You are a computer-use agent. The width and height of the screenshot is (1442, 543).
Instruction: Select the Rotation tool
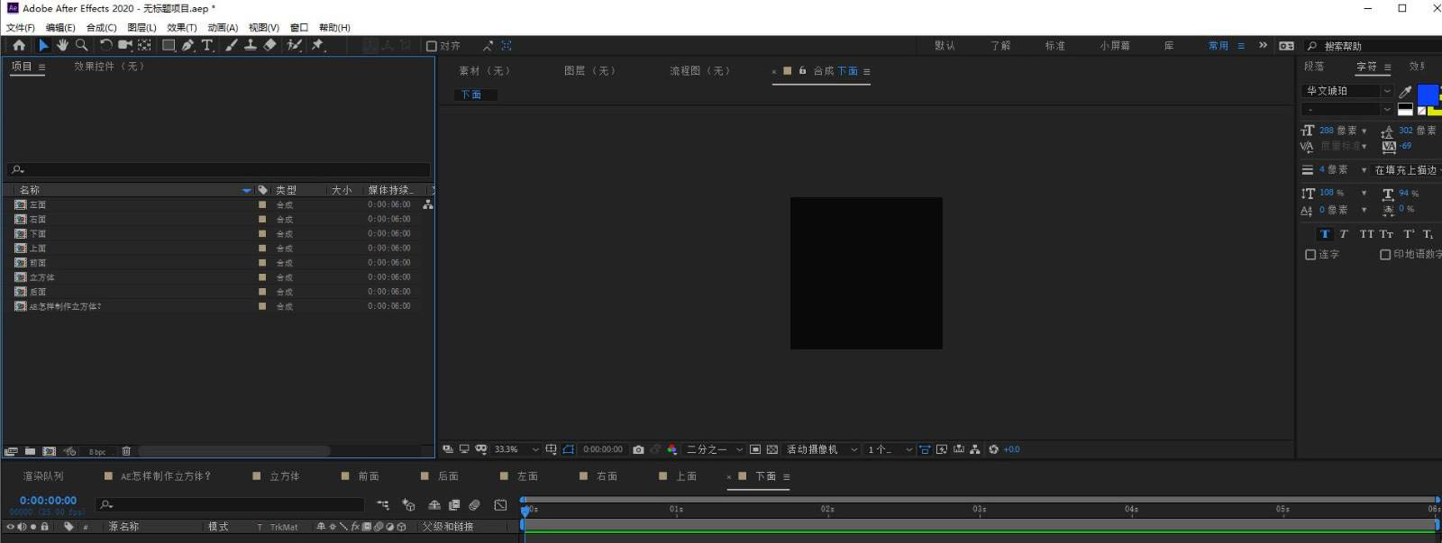click(x=105, y=45)
